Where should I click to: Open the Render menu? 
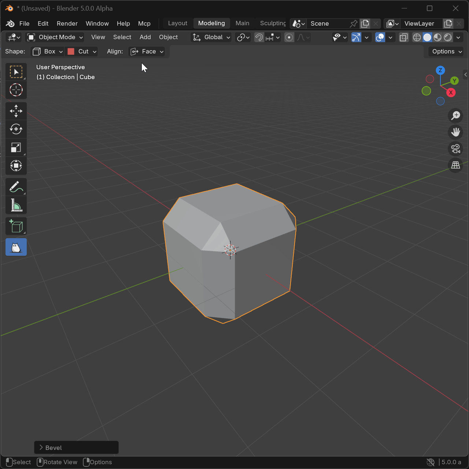[67, 23]
